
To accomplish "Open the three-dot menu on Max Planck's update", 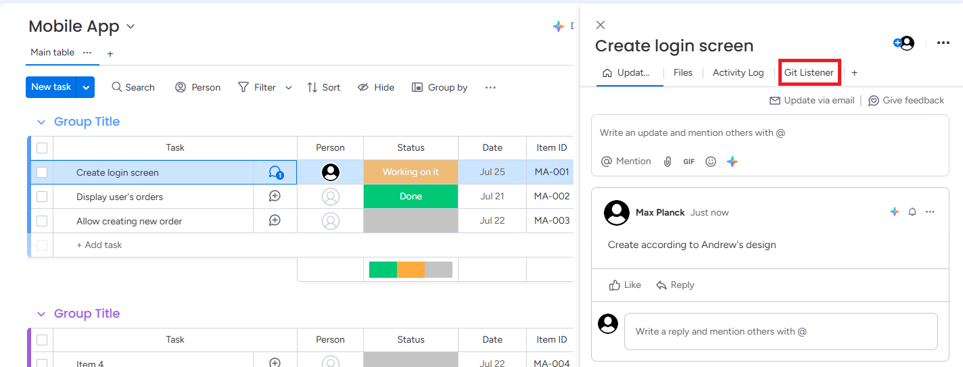I will (x=930, y=212).
